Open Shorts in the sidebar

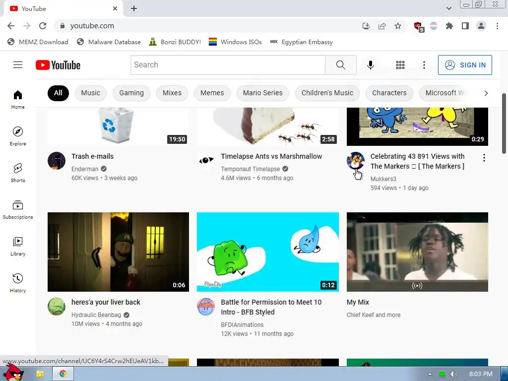pyautogui.click(x=18, y=173)
